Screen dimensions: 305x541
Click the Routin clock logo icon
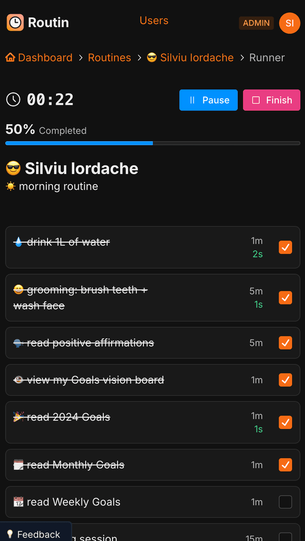[15, 23]
